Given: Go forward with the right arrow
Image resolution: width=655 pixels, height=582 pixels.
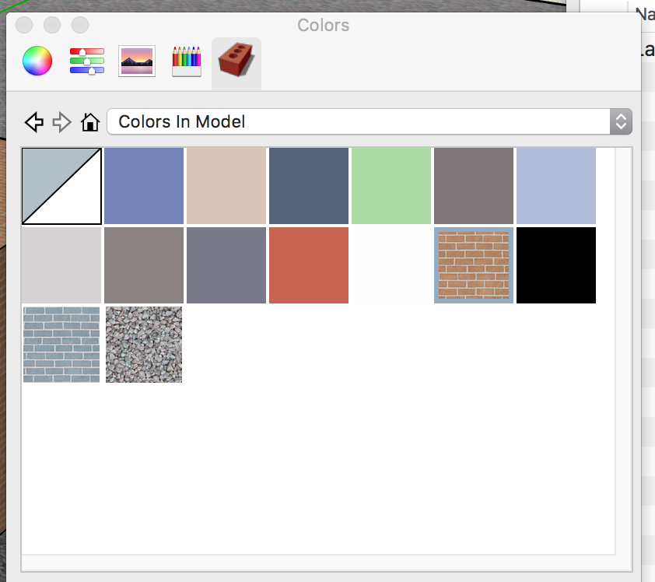Looking at the screenshot, I should pos(61,122).
